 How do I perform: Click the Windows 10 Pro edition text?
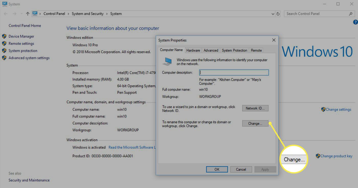click(85, 45)
